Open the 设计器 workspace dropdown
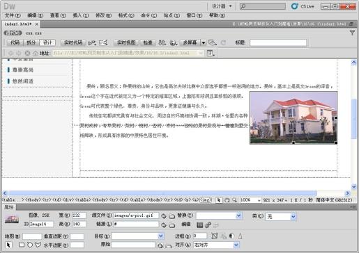The width and height of the screenshot is (359, 253). [x=222, y=6]
